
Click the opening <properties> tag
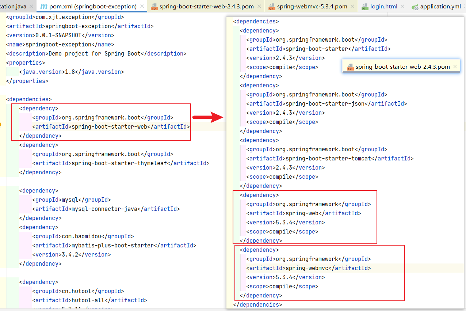(x=26, y=63)
